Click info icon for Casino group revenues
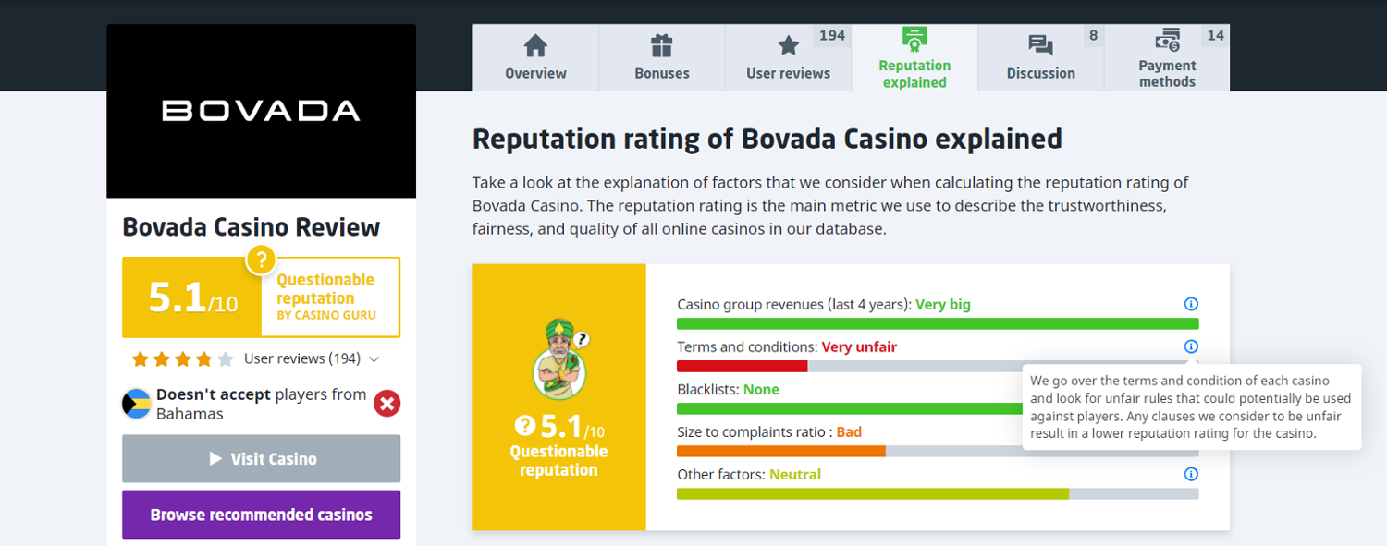This screenshot has height=546, width=1387. coord(1191,304)
